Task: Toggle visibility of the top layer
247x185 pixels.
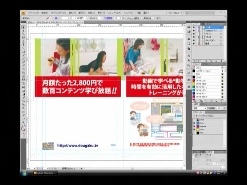Action: 194,27
